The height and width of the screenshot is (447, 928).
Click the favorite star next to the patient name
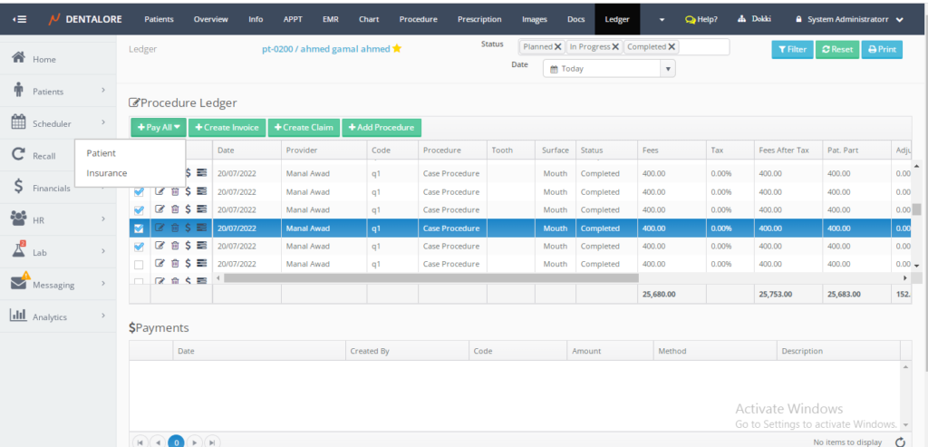tap(397, 49)
